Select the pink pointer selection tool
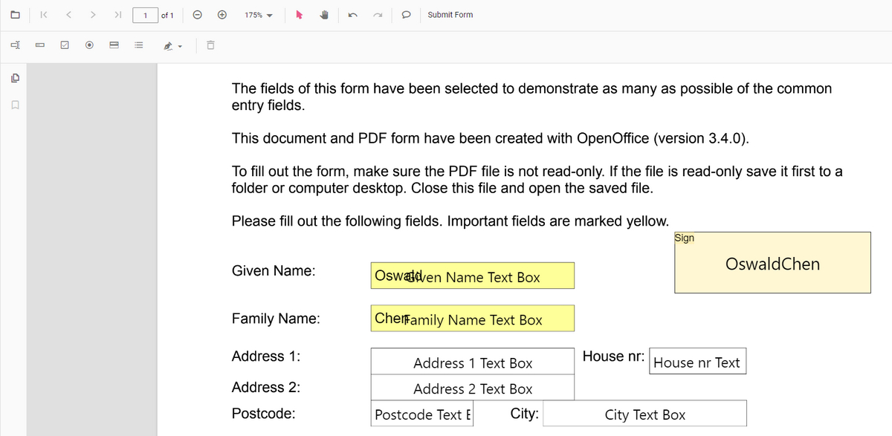This screenshot has width=892, height=436. [x=297, y=15]
